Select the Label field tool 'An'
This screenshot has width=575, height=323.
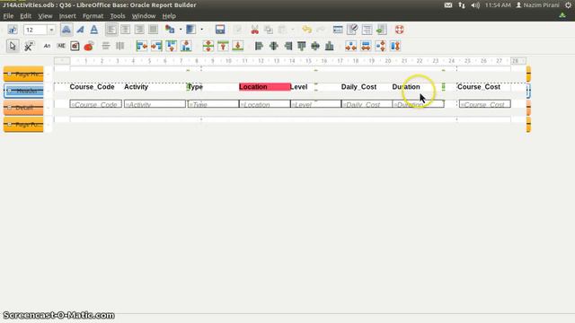47,46
